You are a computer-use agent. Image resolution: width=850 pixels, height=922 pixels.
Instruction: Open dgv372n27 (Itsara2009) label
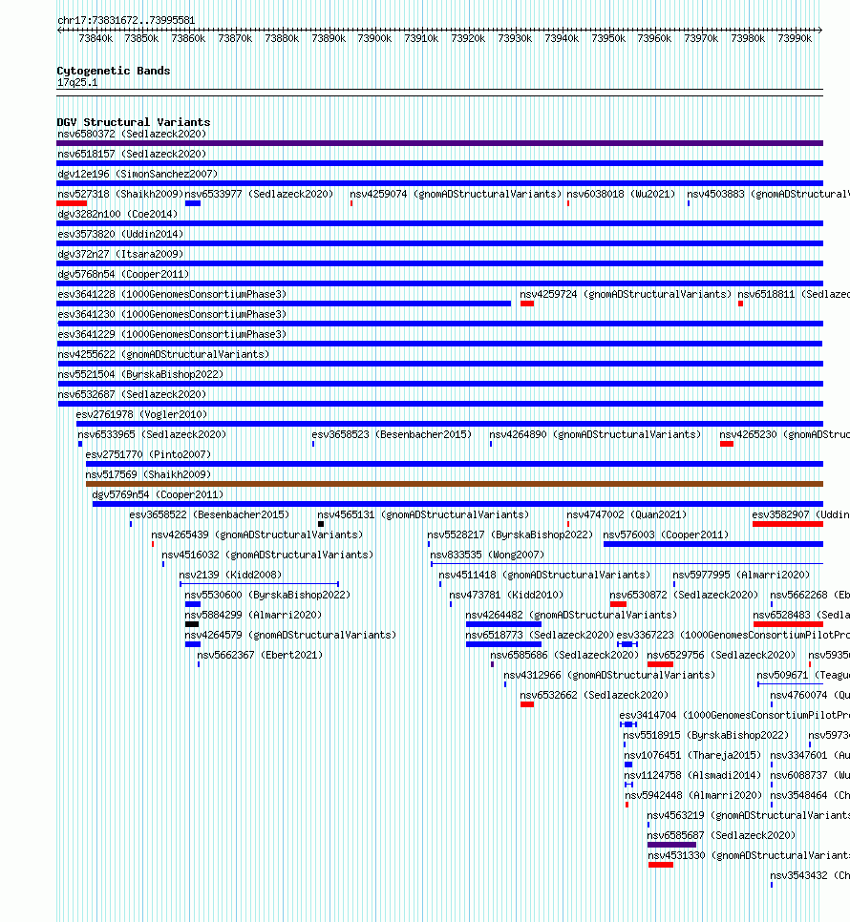pyautogui.click(x=120, y=254)
